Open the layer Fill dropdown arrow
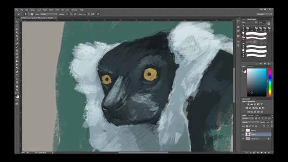 [x=271, y=126]
